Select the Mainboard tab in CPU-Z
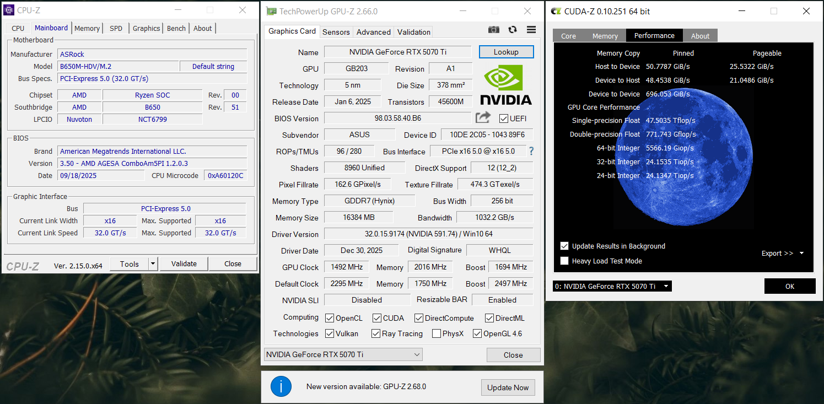Viewport: 824px width, 404px height. coord(51,28)
